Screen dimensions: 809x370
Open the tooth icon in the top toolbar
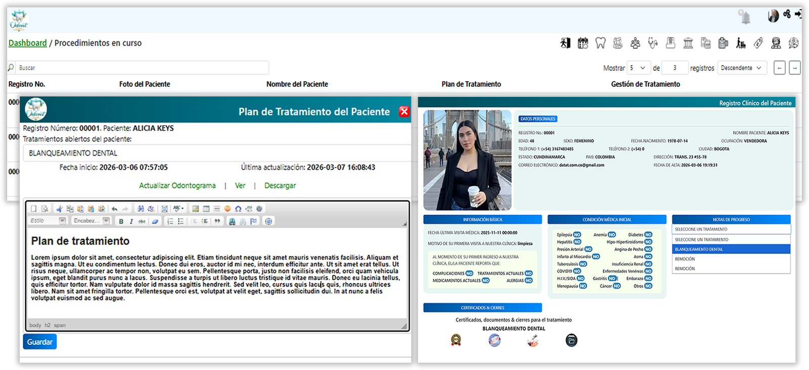point(600,43)
